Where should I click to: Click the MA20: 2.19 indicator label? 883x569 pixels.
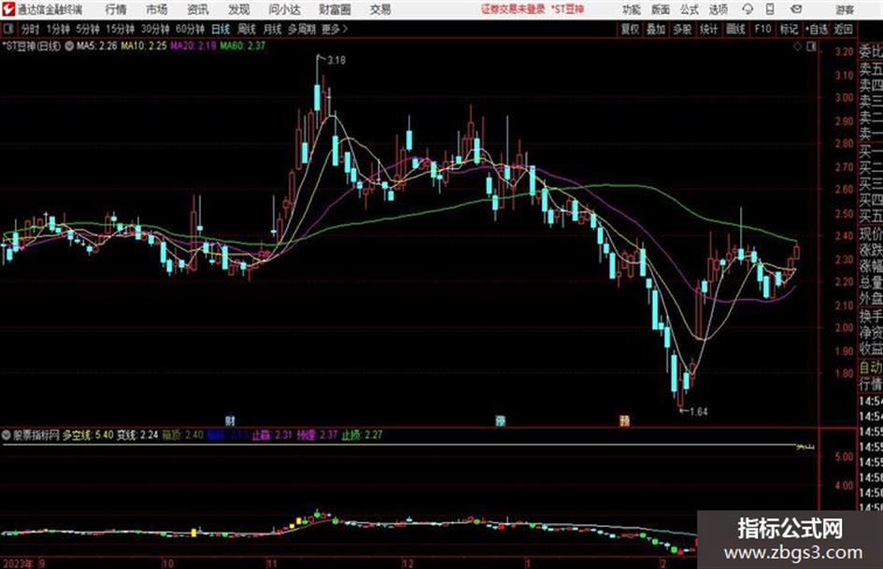pos(193,46)
